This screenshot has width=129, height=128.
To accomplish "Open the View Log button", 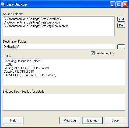I will pos(70,120).
